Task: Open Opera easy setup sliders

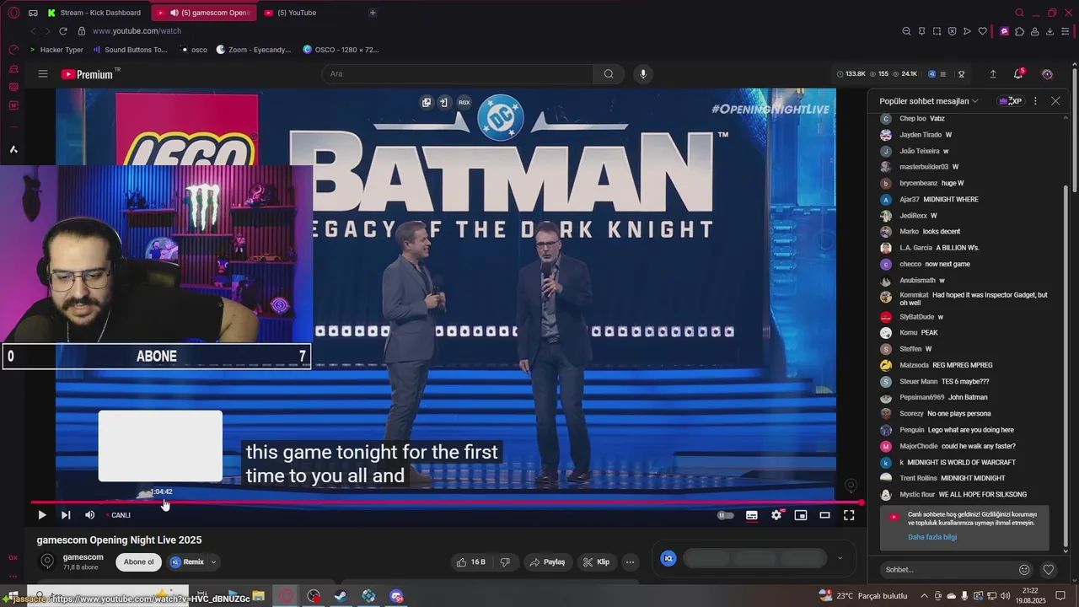Action: tap(1066, 31)
